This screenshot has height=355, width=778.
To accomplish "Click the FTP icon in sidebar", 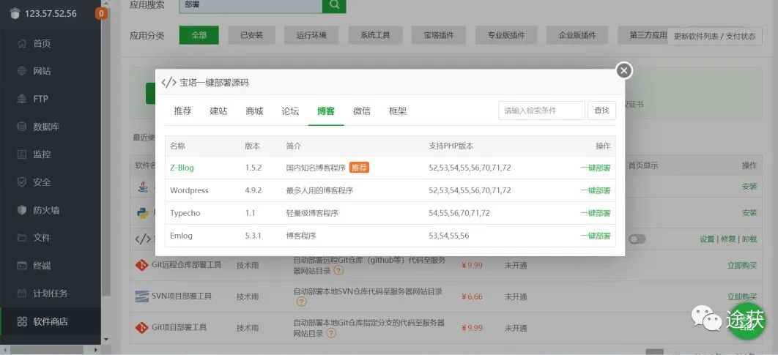I will [22, 99].
